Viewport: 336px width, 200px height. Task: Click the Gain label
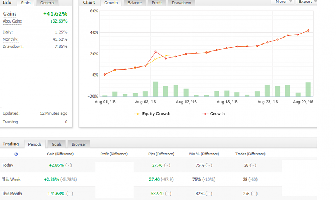pyautogui.click(x=10, y=14)
